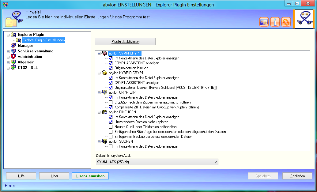This screenshot has width=317, height=192.
Task: Select Explorer PlugIn Einstellungen tree item
Action: (44, 40)
